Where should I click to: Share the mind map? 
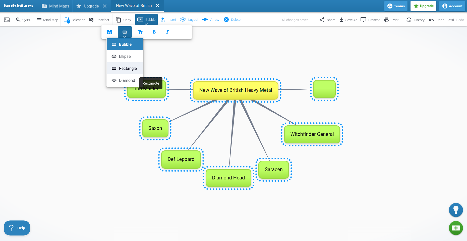tap(327, 20)
